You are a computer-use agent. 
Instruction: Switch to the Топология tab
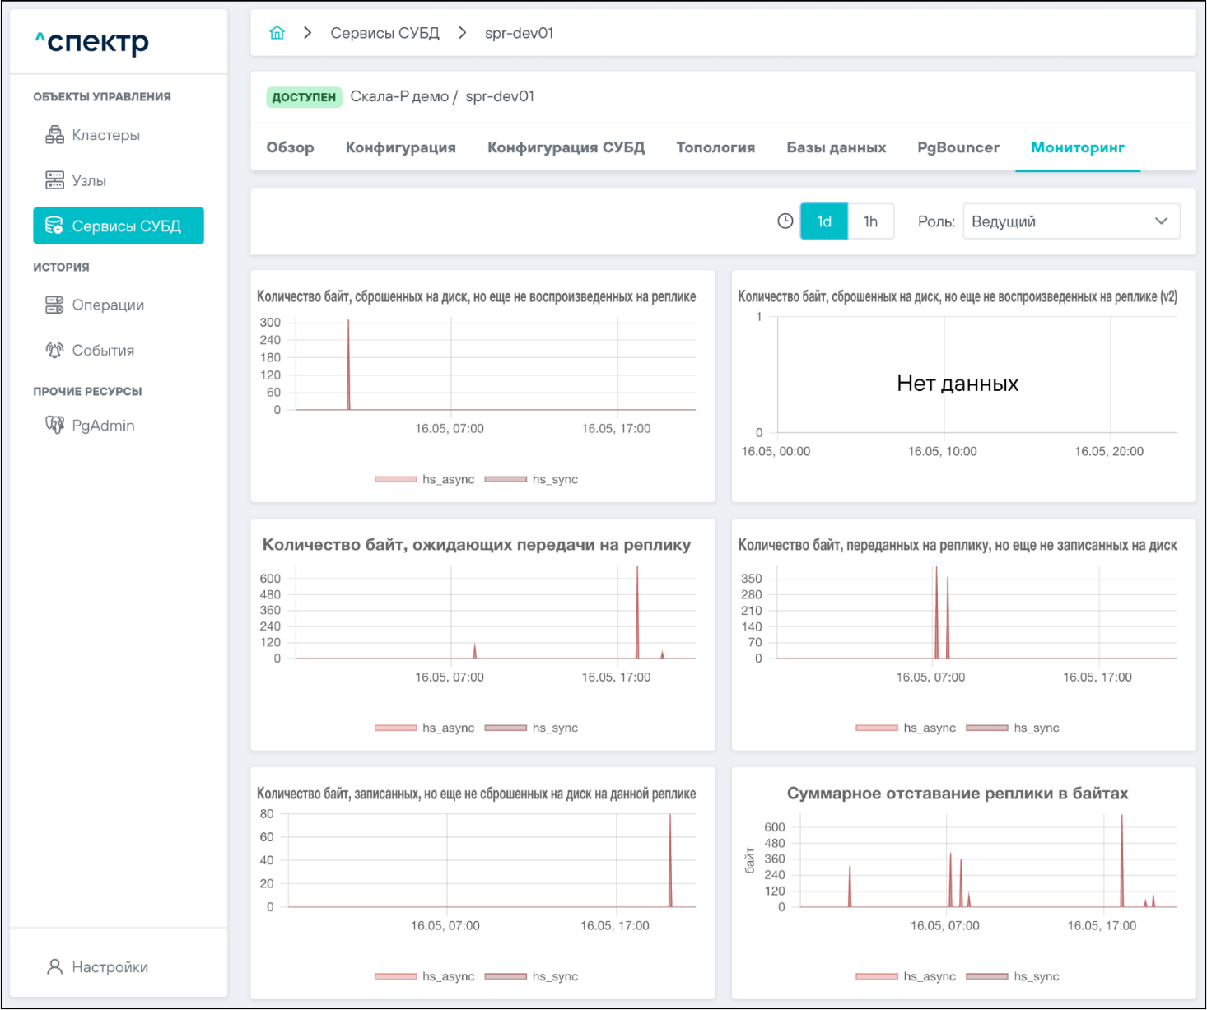click(715, 147)
